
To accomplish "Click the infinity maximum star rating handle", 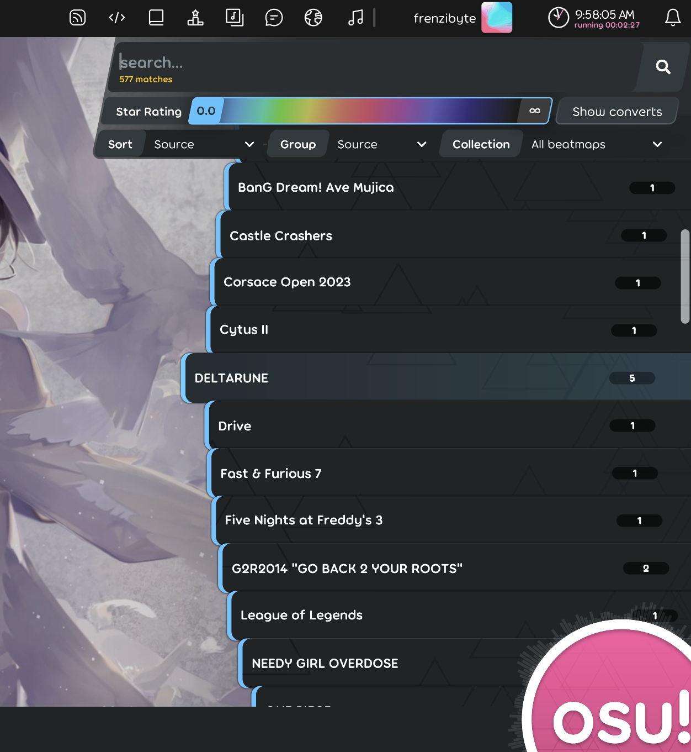I will (534, 111).
